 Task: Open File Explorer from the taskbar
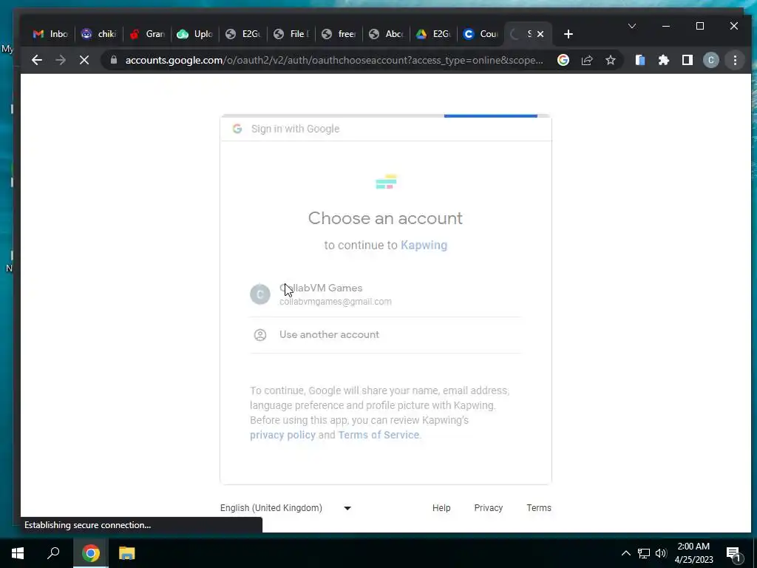127,553
